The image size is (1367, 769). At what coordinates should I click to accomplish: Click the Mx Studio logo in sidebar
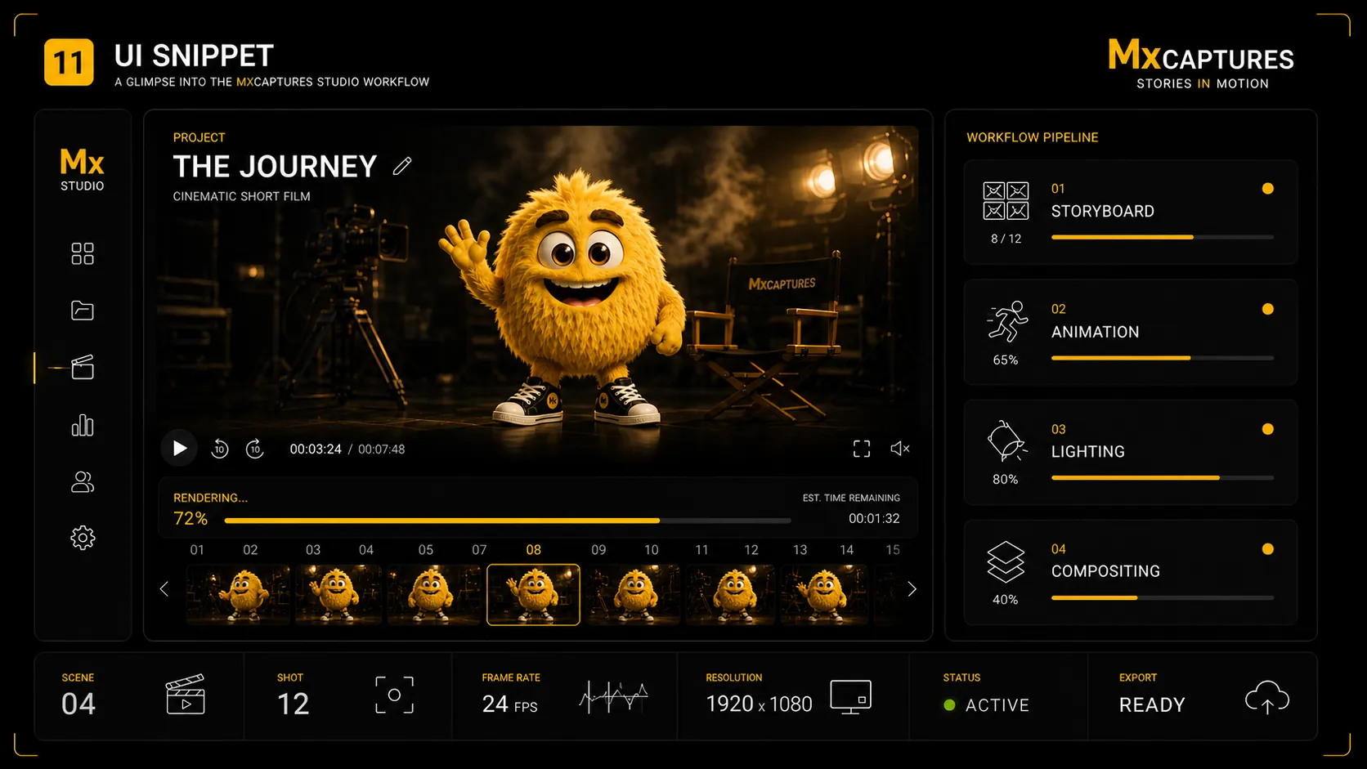click(83, 169)
